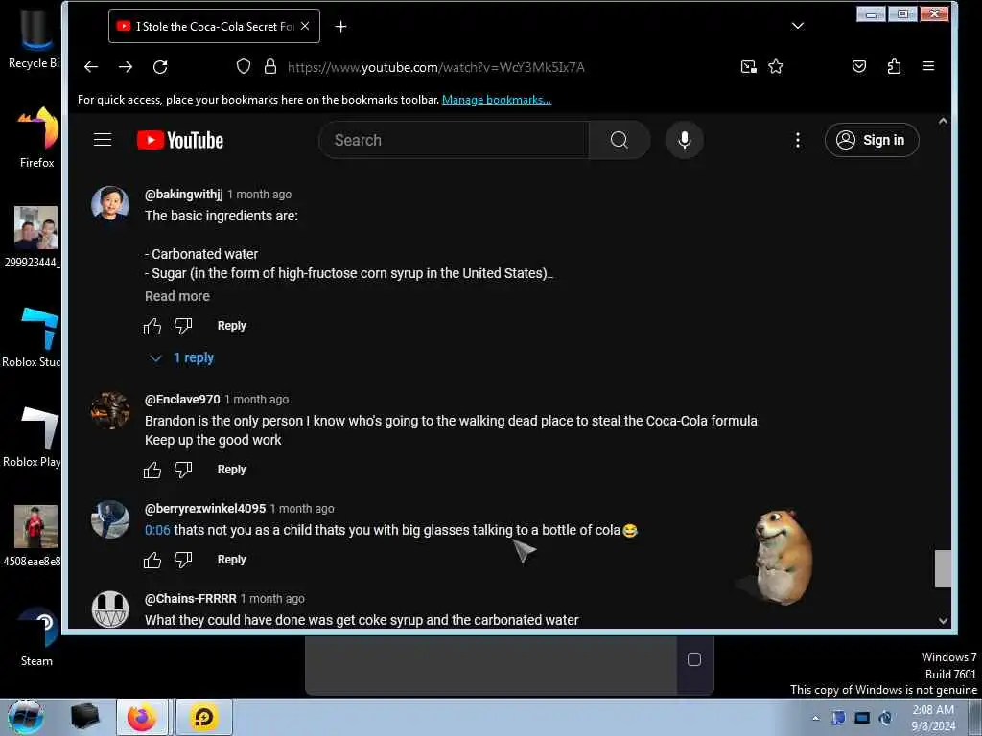
Task: Reply to bakingwithjj comment
Action: 232,326
